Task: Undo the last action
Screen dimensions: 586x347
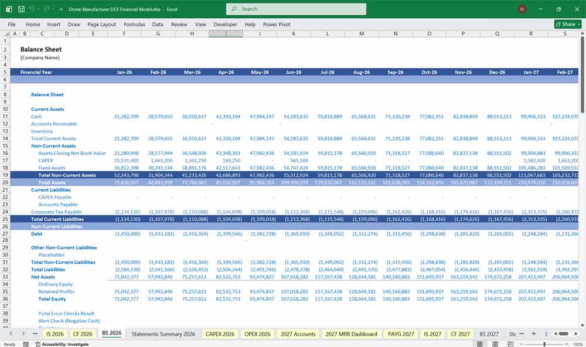Action: coord(32,9)
